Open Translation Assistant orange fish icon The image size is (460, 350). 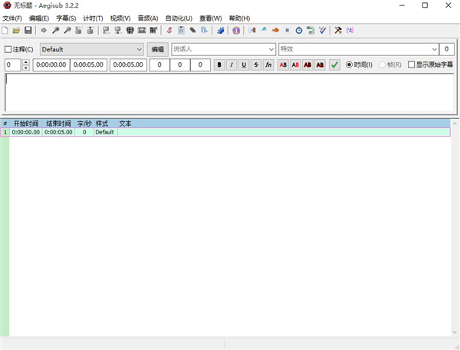275,30
